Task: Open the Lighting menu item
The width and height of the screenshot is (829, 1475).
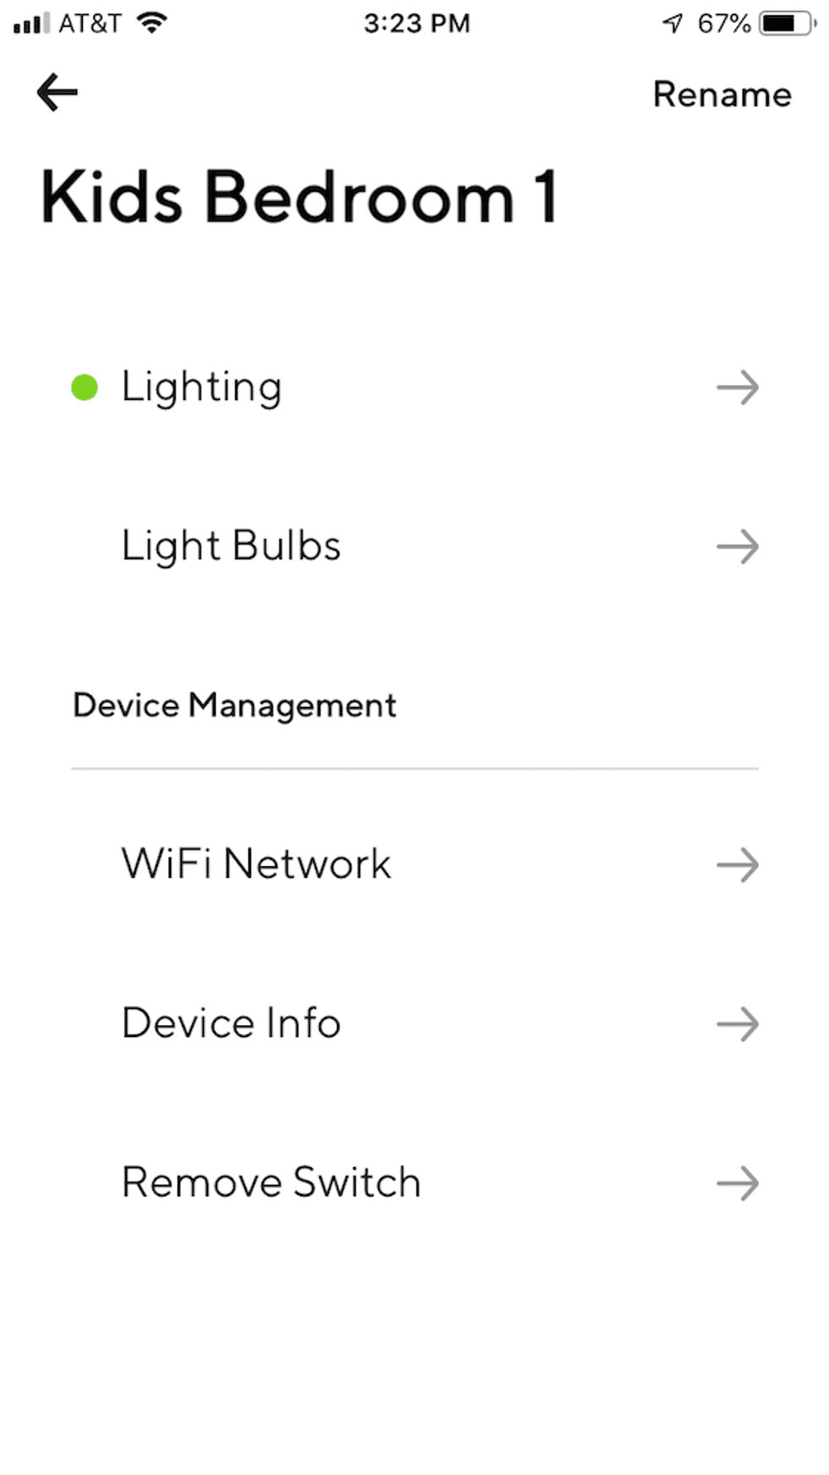Action: pos(201,387)
